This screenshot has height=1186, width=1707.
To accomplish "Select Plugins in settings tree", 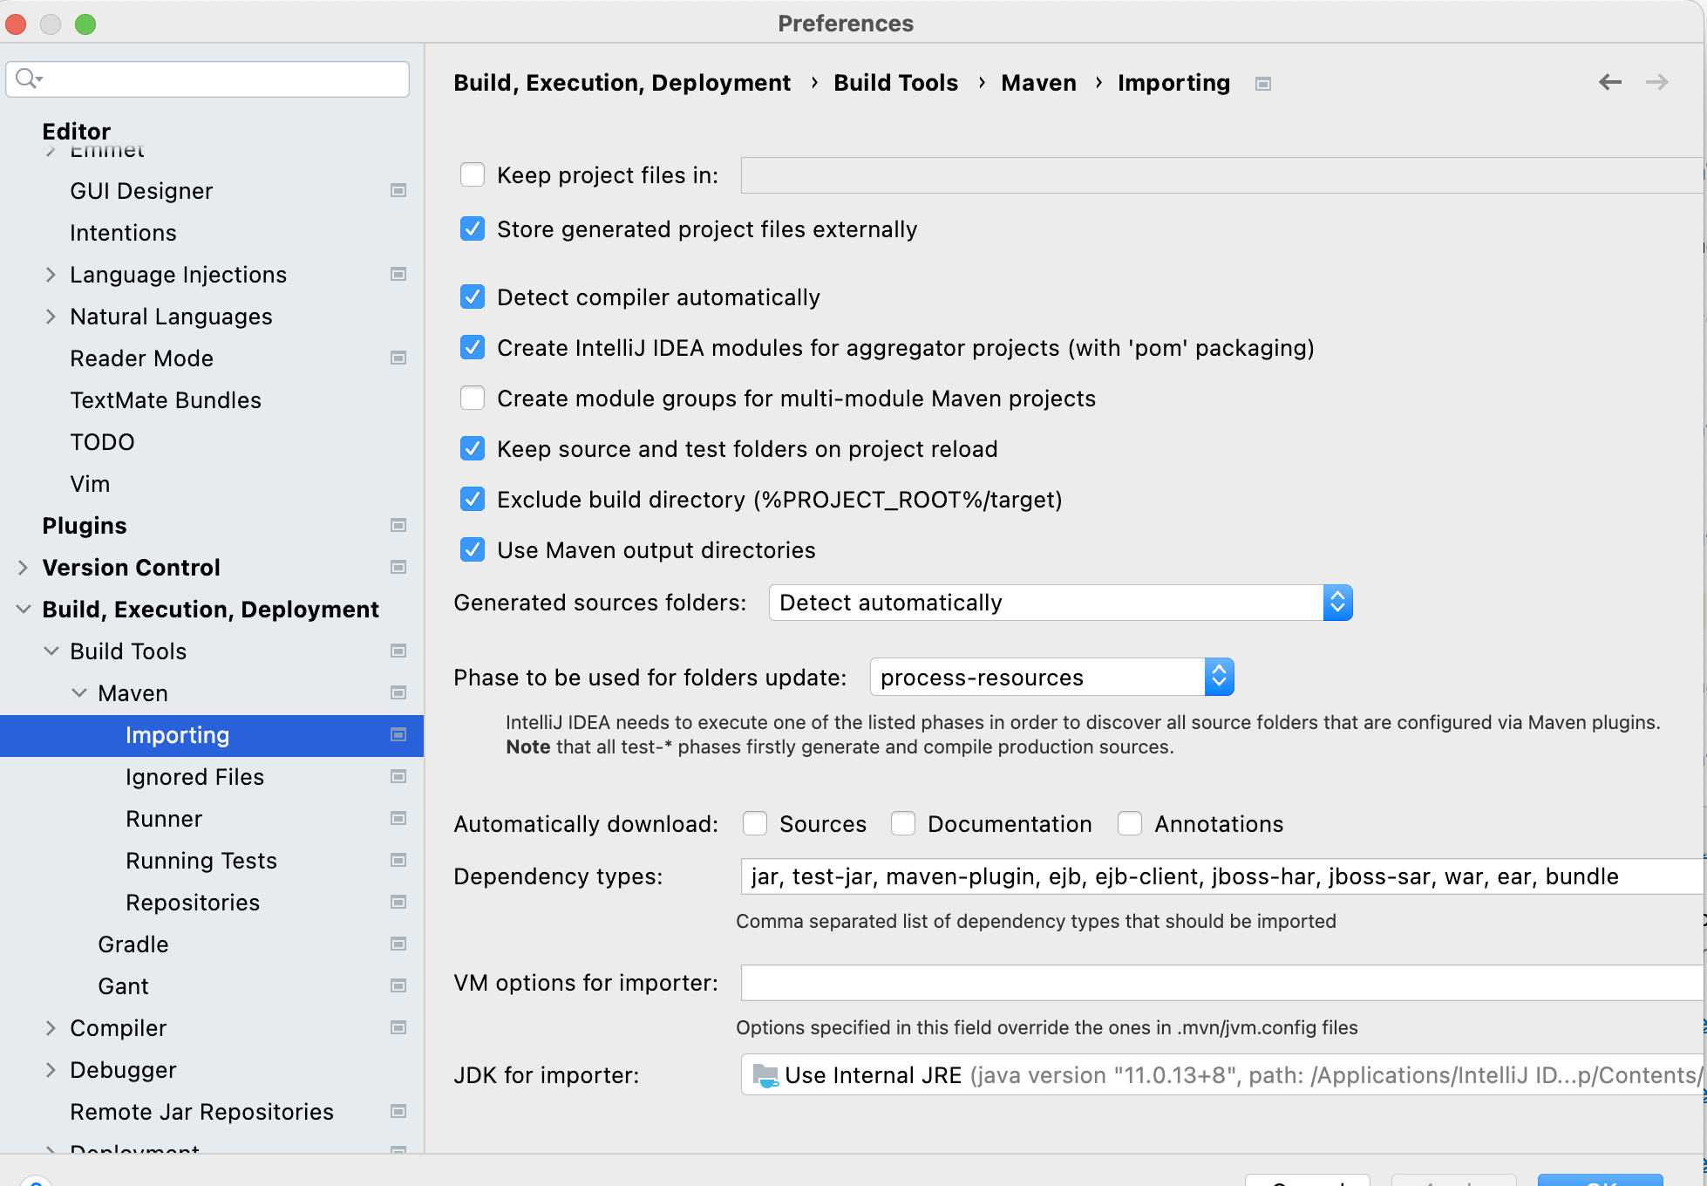I will pos(85,526).
